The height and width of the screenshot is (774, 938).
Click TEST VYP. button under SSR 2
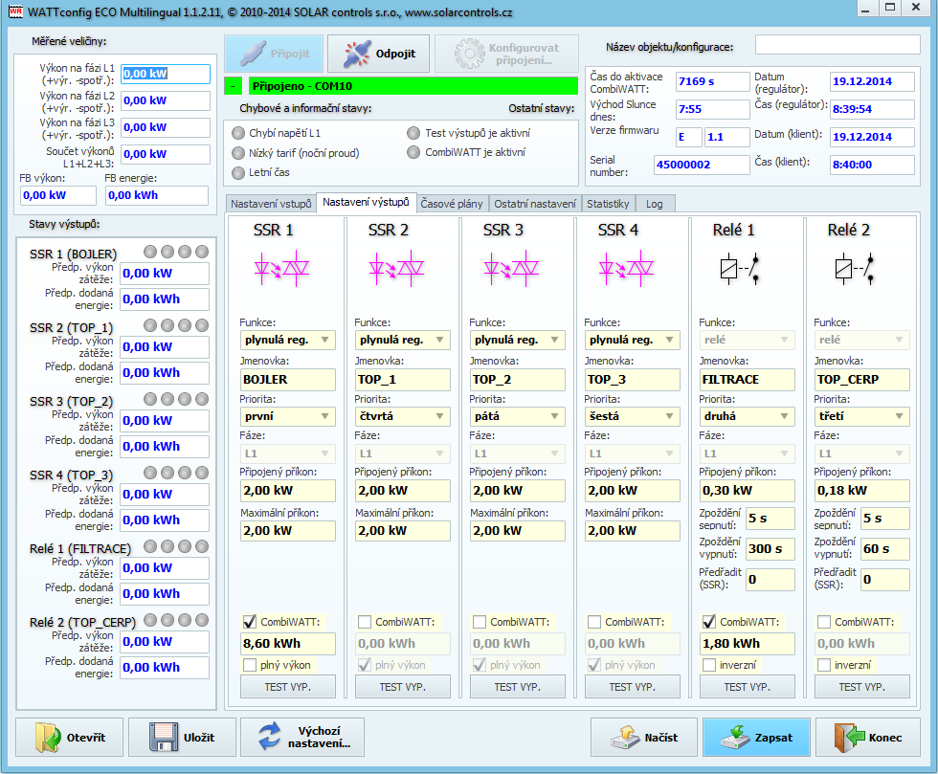coord(403,687)
